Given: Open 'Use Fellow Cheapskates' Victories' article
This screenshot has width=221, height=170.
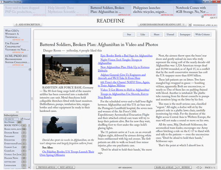Looking at the screenshot, I should (17, 48).
